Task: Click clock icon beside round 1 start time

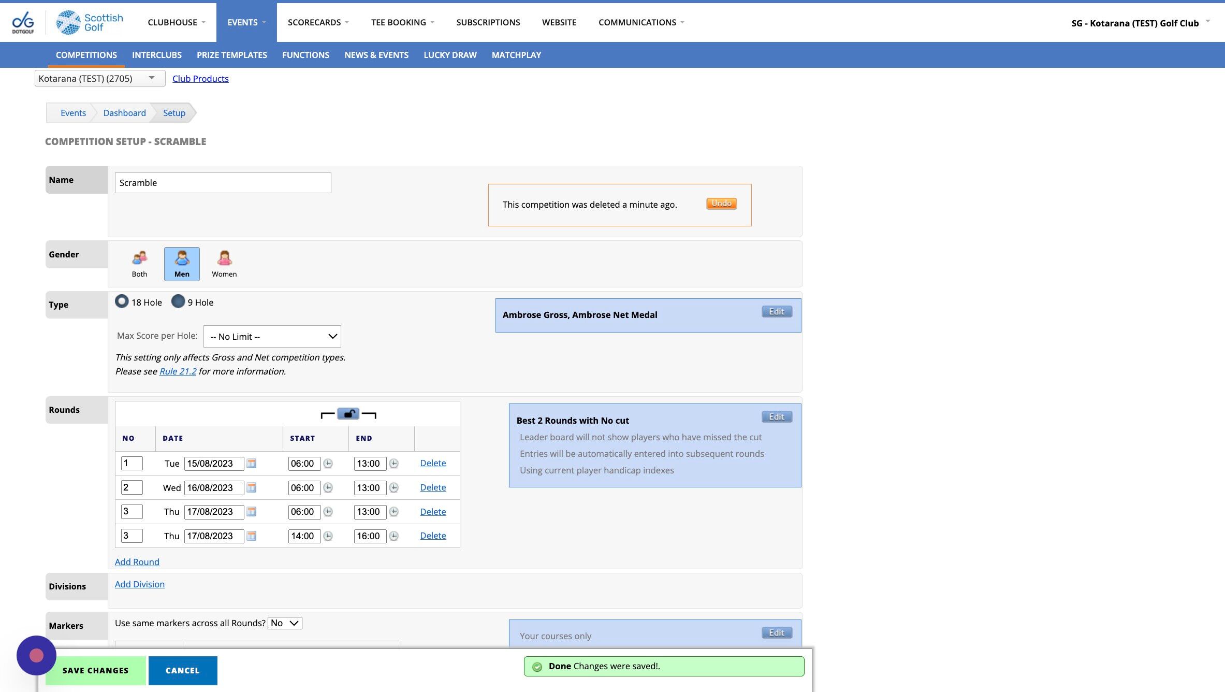Action: (x=328, y=464)
